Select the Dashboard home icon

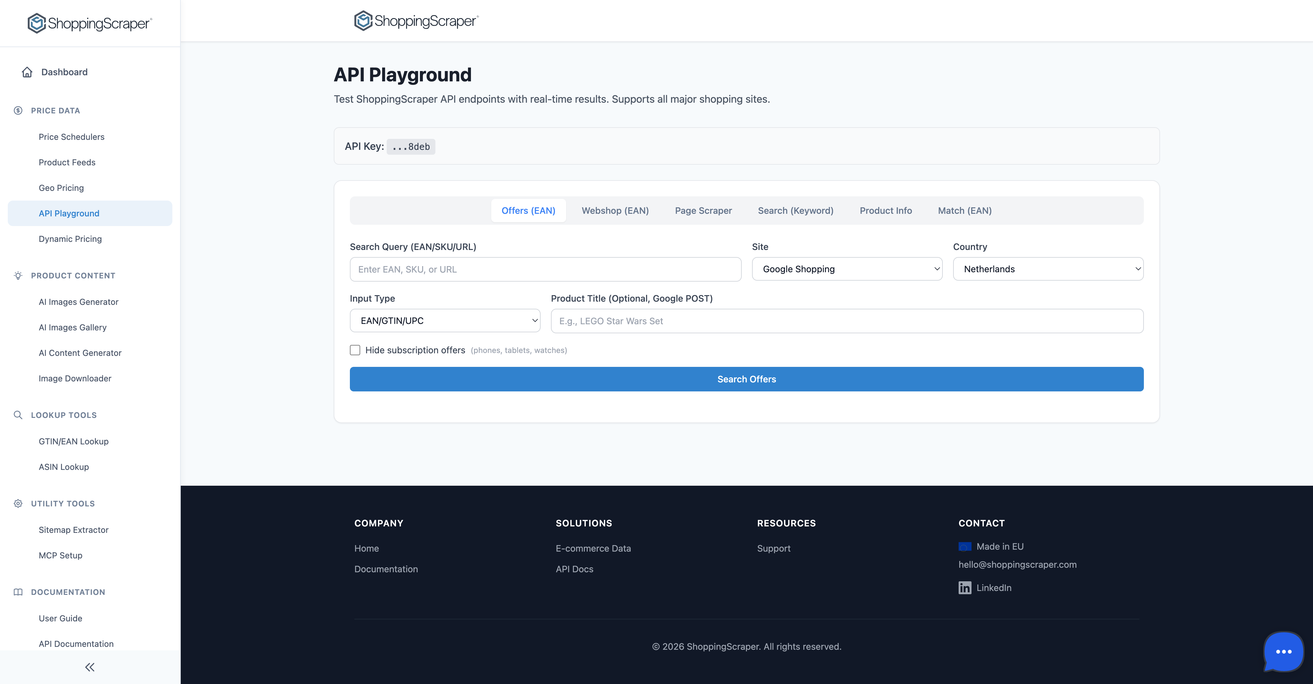coord(27,72)
